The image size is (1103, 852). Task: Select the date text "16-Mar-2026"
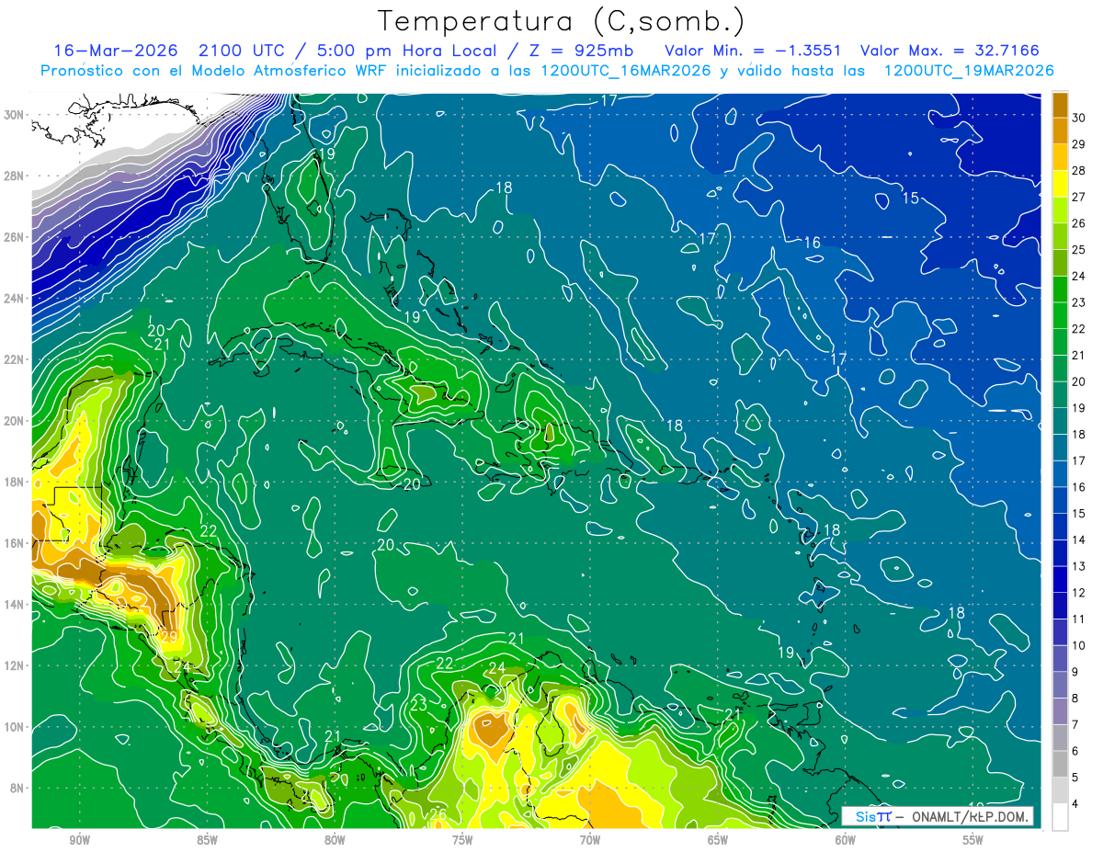(117, 51)
